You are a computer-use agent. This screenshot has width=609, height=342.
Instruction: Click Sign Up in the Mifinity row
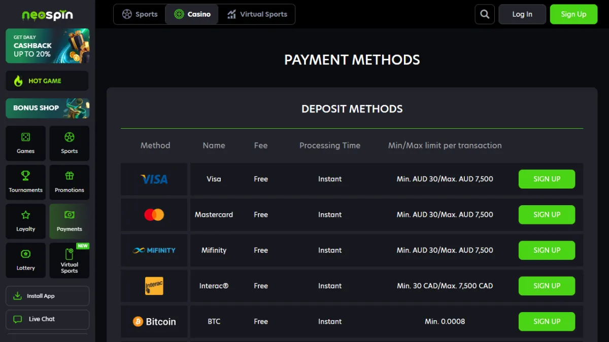coord(547,250)
